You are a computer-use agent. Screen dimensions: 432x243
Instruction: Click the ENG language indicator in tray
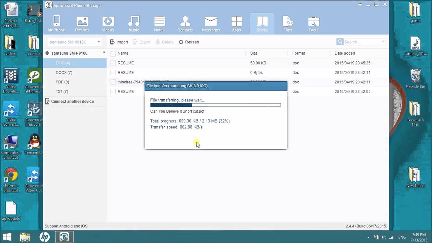click(x=402, y=237)
